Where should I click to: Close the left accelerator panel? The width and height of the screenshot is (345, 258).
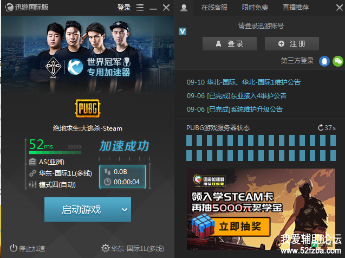[x=166, y=8]
